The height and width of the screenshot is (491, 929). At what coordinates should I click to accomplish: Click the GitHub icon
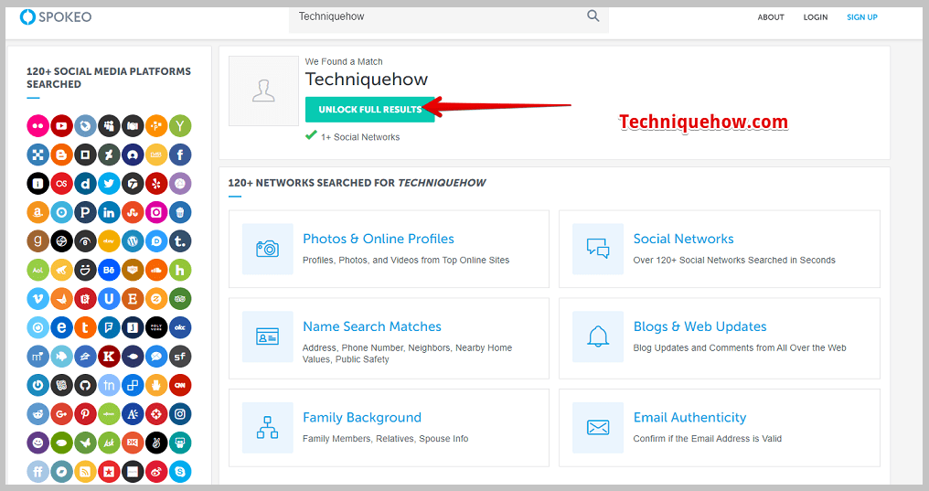click(85, 385)
